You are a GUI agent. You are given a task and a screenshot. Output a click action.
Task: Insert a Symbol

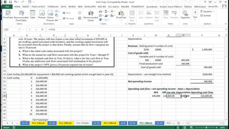[x=205, y=15]
